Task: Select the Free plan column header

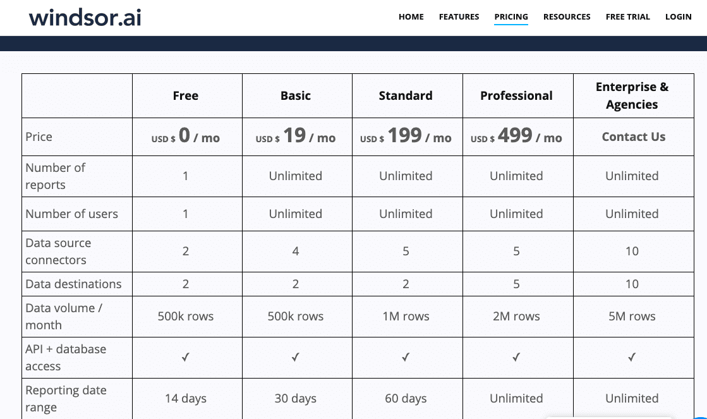Action: (186, 96)
